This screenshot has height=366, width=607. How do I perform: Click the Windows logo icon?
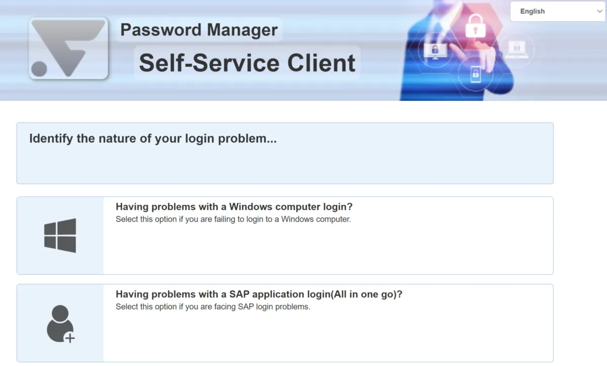coord(60,235)
